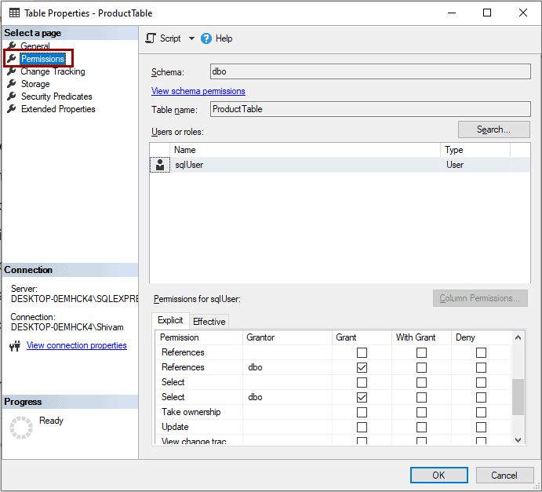Check Deny for first References row
542x492 pixels.
coord(481,352)
